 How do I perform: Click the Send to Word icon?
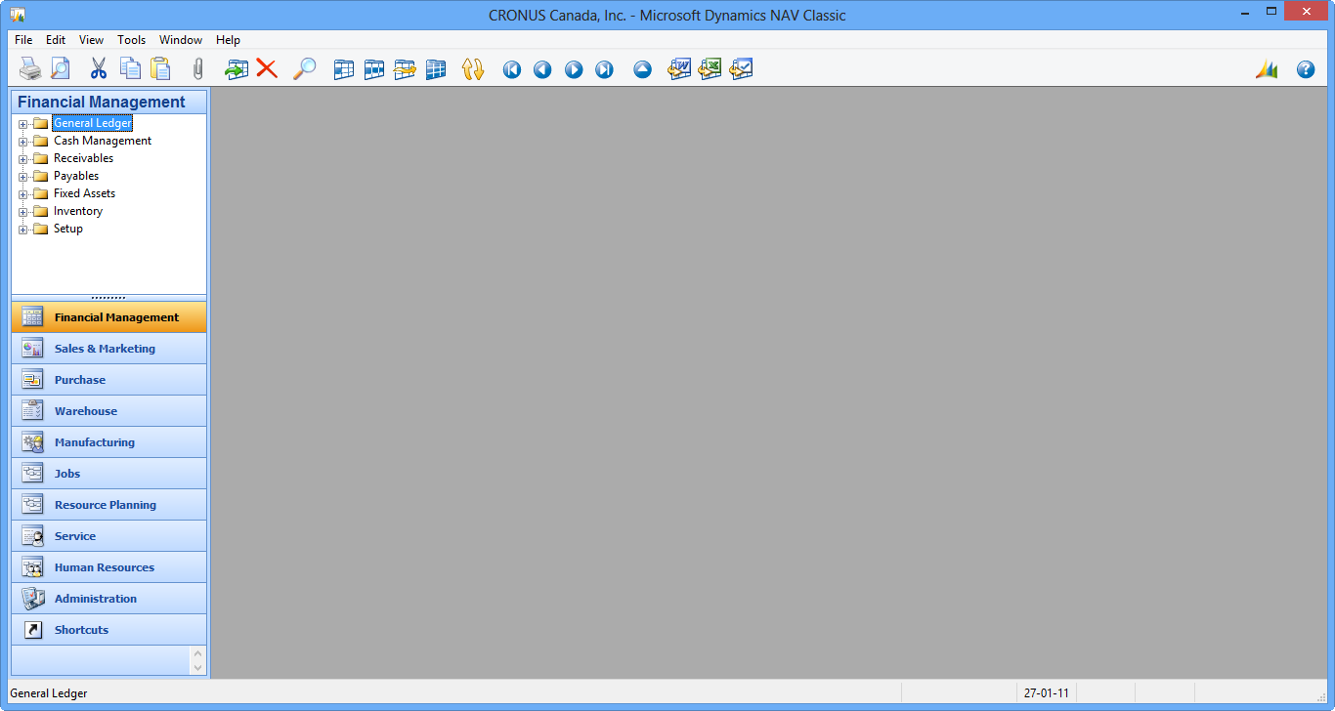click(679, 69)
